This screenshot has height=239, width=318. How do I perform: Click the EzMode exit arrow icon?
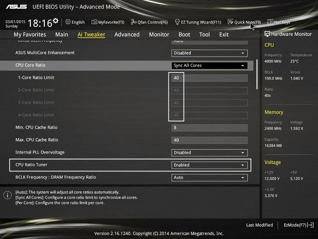pyautogui.click(x=311, y=225)
